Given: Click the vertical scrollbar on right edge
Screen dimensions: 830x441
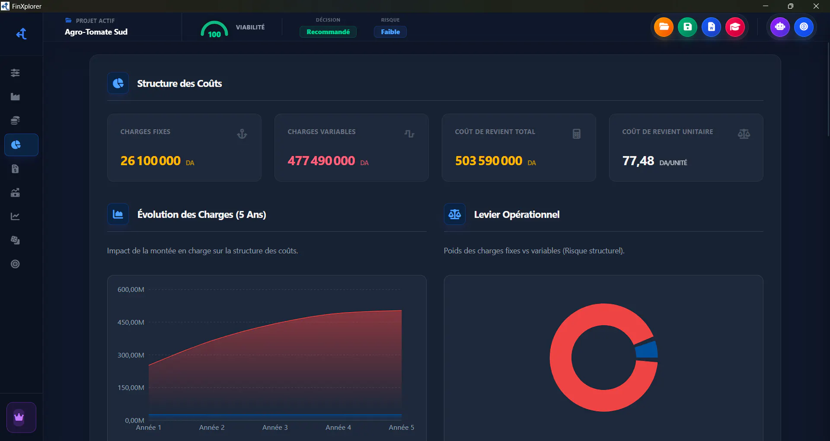Looking at the screenshot, I should click(x=827, y=89).
